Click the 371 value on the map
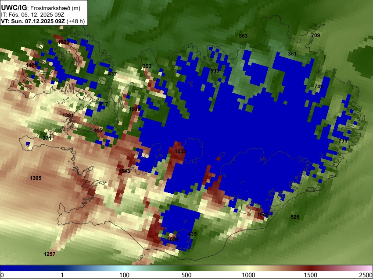The image size is (373, 279). click(x=47, y=138)
